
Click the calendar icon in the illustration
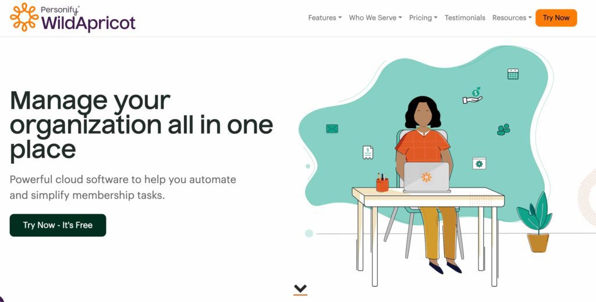click(x=513, y=74)
